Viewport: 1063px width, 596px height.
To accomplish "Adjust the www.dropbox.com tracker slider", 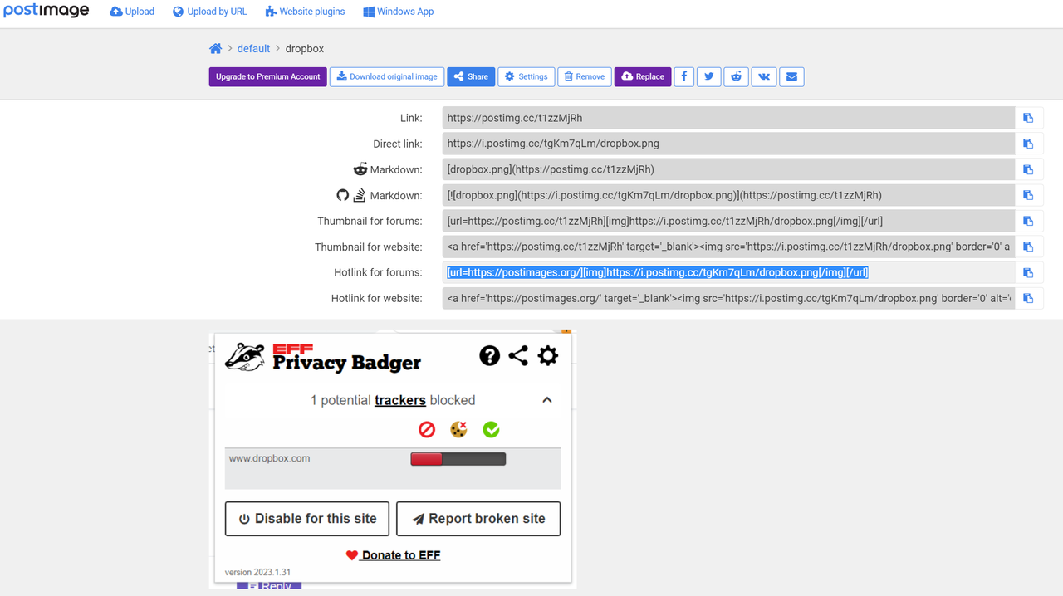I will 458,459.
